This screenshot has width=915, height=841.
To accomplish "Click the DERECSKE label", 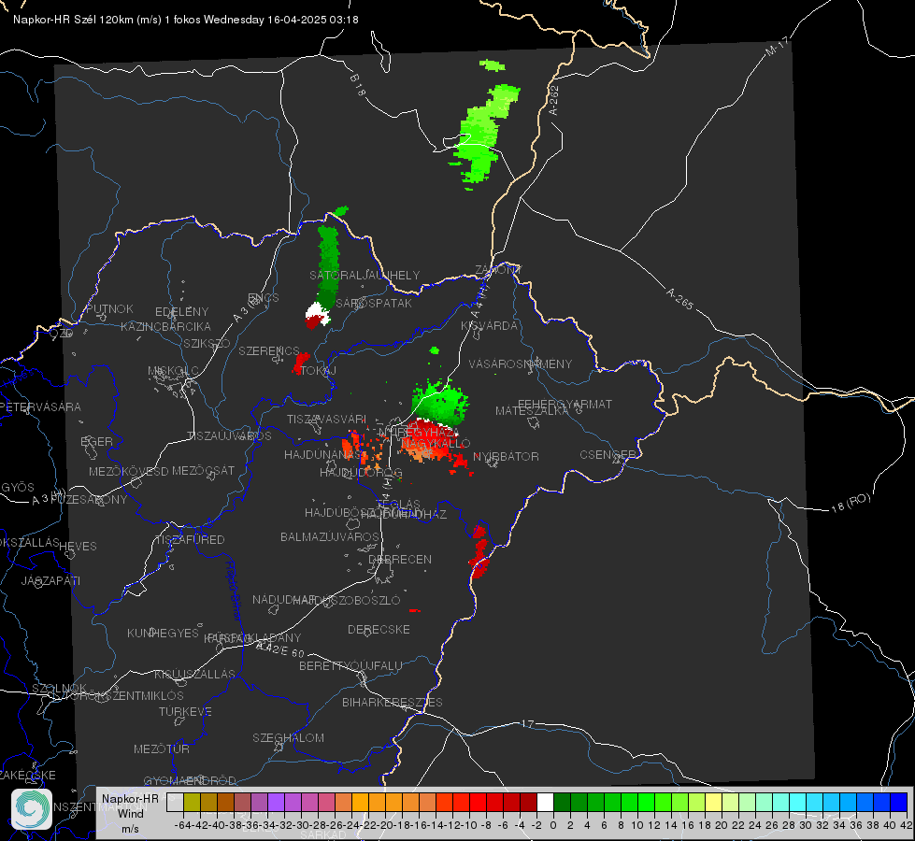I will click(x=379, y=629).
